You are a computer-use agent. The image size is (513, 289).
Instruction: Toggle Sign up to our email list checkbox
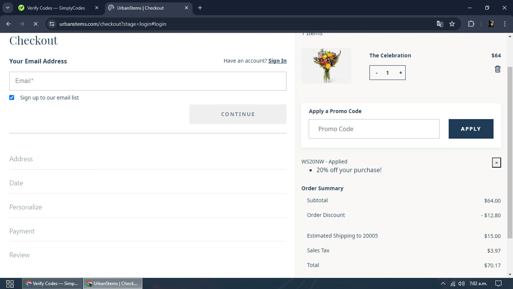(12, 98)
